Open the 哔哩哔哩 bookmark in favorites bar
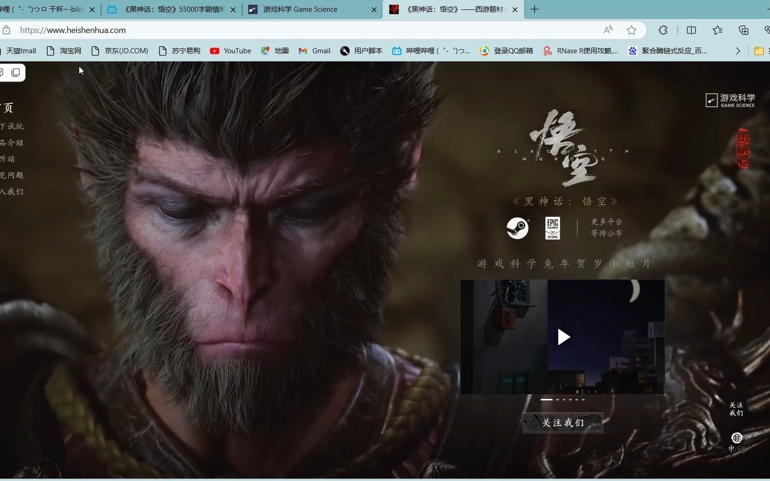Viewport: 770px width, 481px height. coord(431,51)
